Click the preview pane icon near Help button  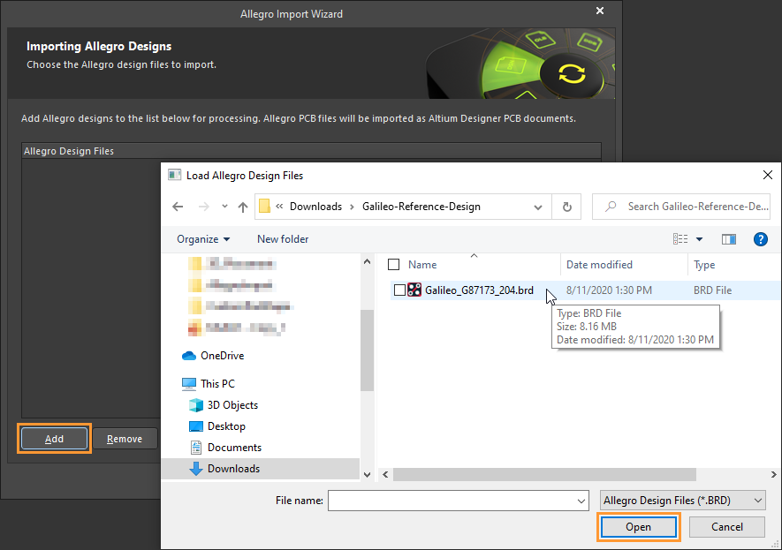point(729,238)
